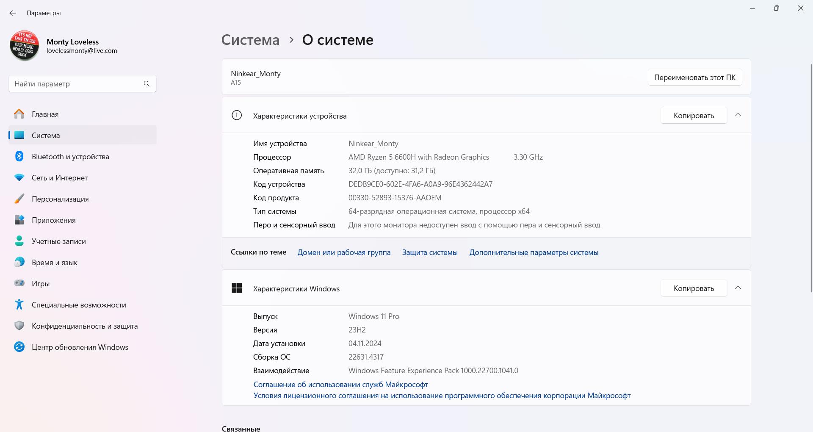
Task: Click the search magnifier icon
Action: tap(147, 84)
